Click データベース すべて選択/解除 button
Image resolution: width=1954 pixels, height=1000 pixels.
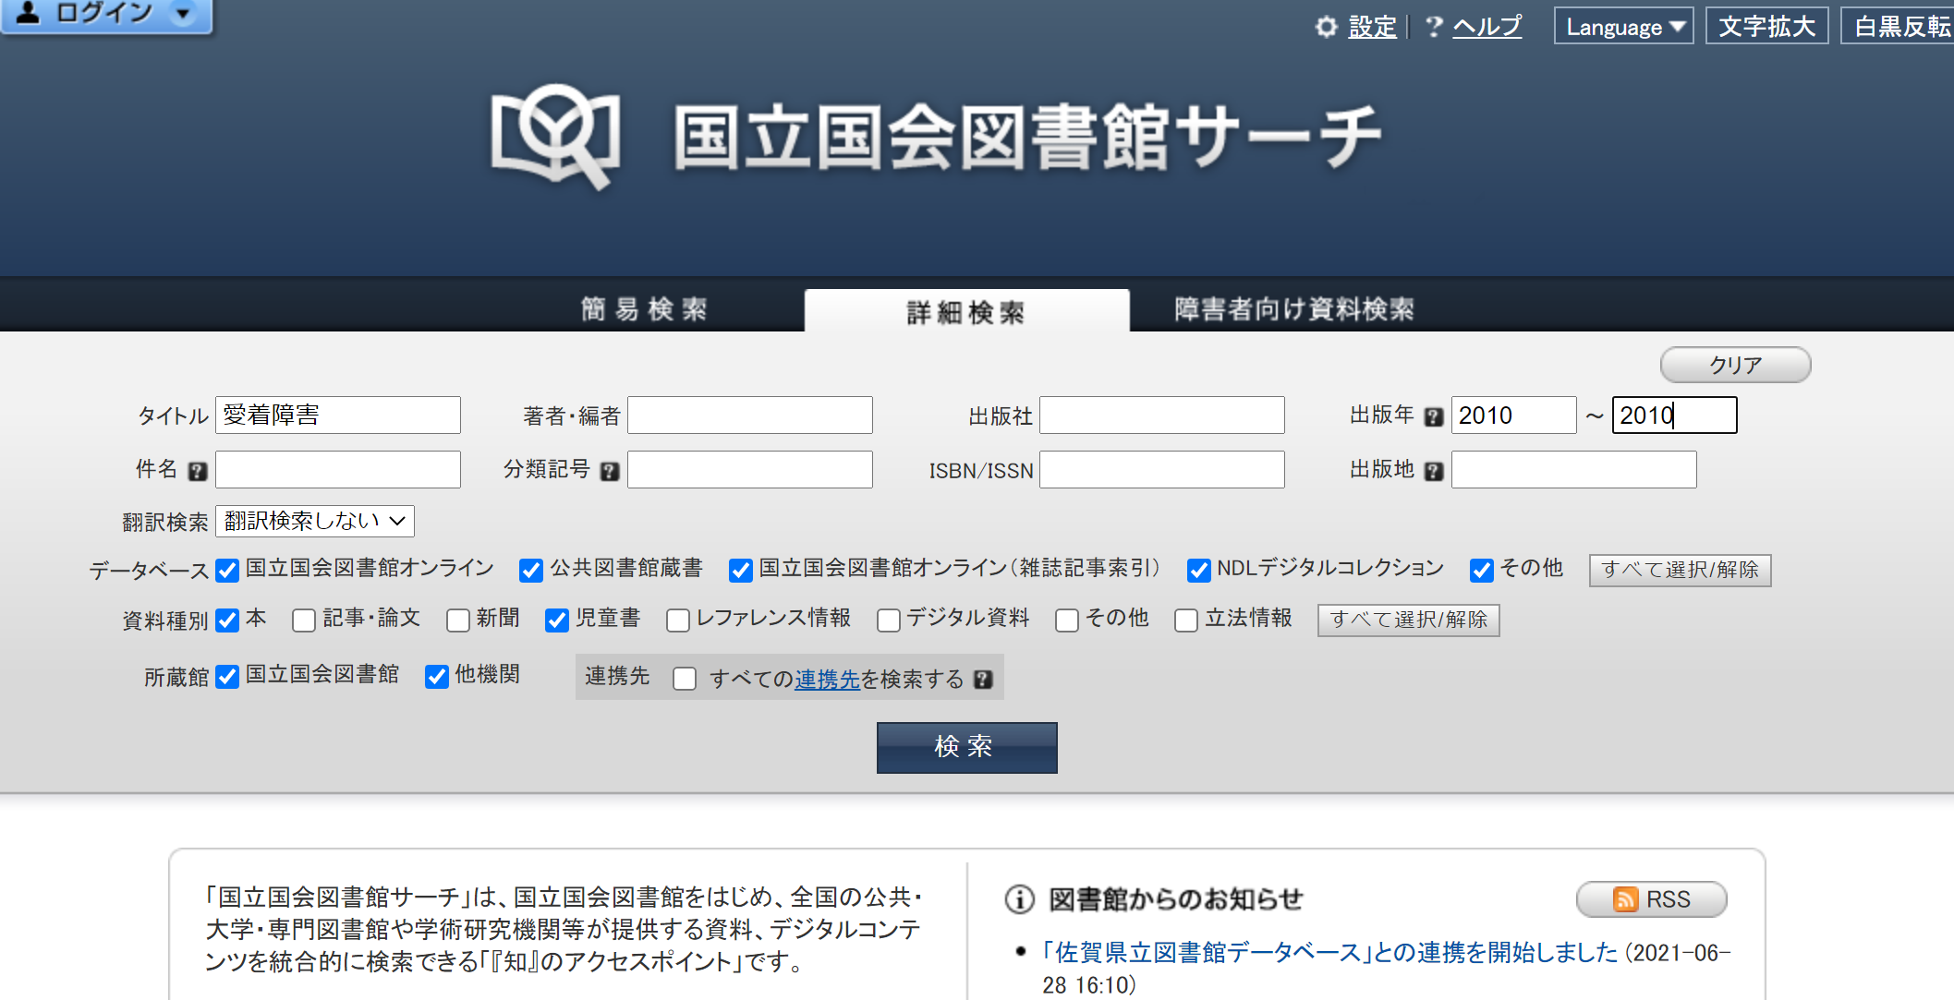point(1680,571)
